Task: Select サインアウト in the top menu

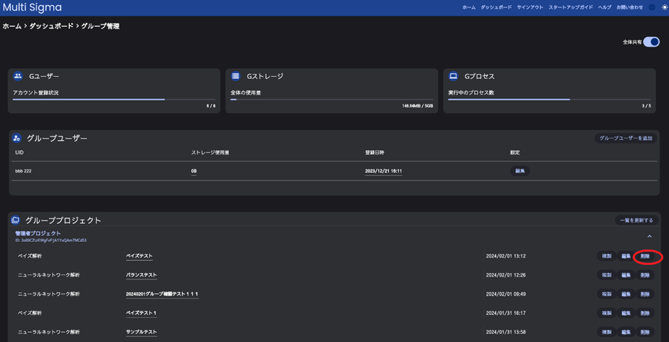Action: click(x=530, y=7)
